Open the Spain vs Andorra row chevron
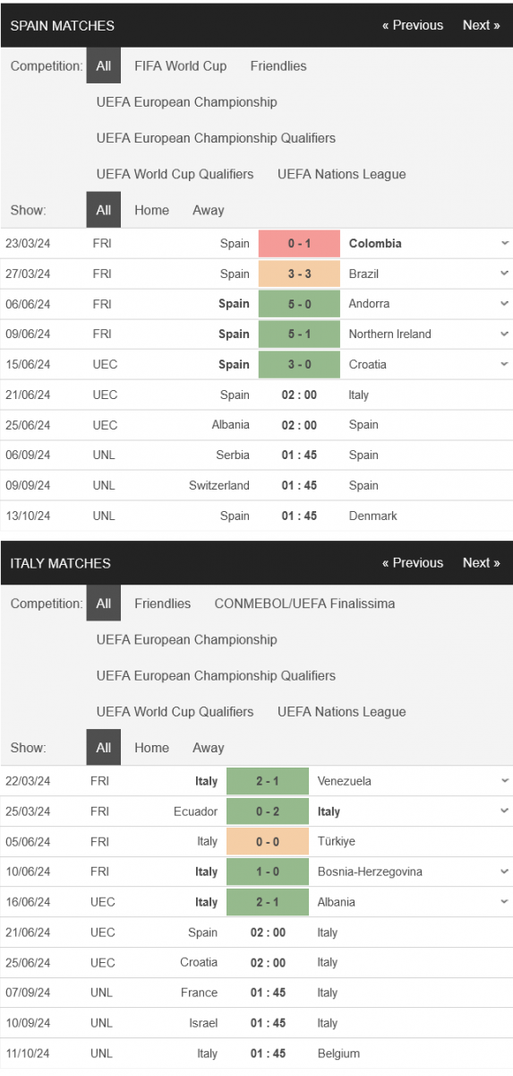The width and height of the screenshot is (513, 1076). pos(504,304)
